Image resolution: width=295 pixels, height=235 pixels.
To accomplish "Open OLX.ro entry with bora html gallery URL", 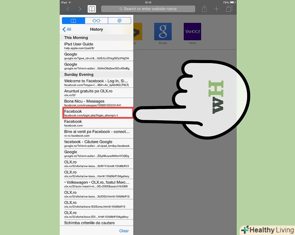I will [97, 174].
